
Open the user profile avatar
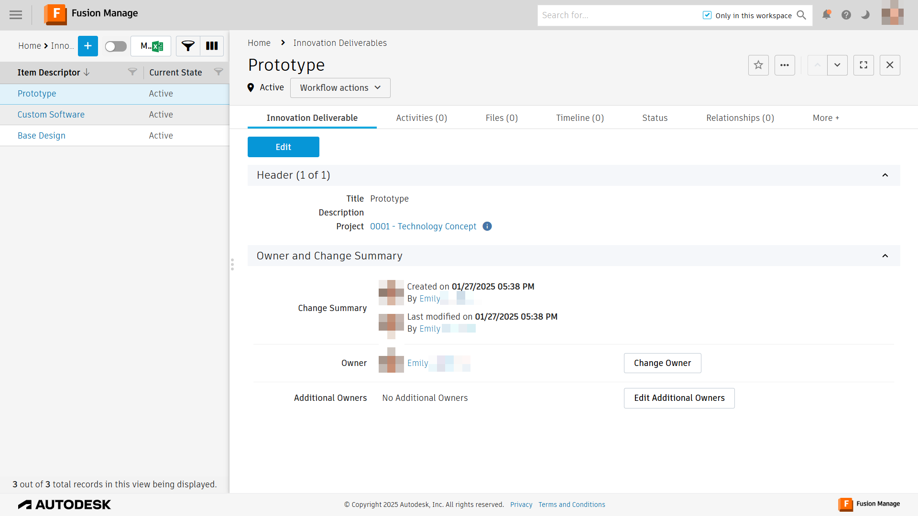(x=893, y=13)
